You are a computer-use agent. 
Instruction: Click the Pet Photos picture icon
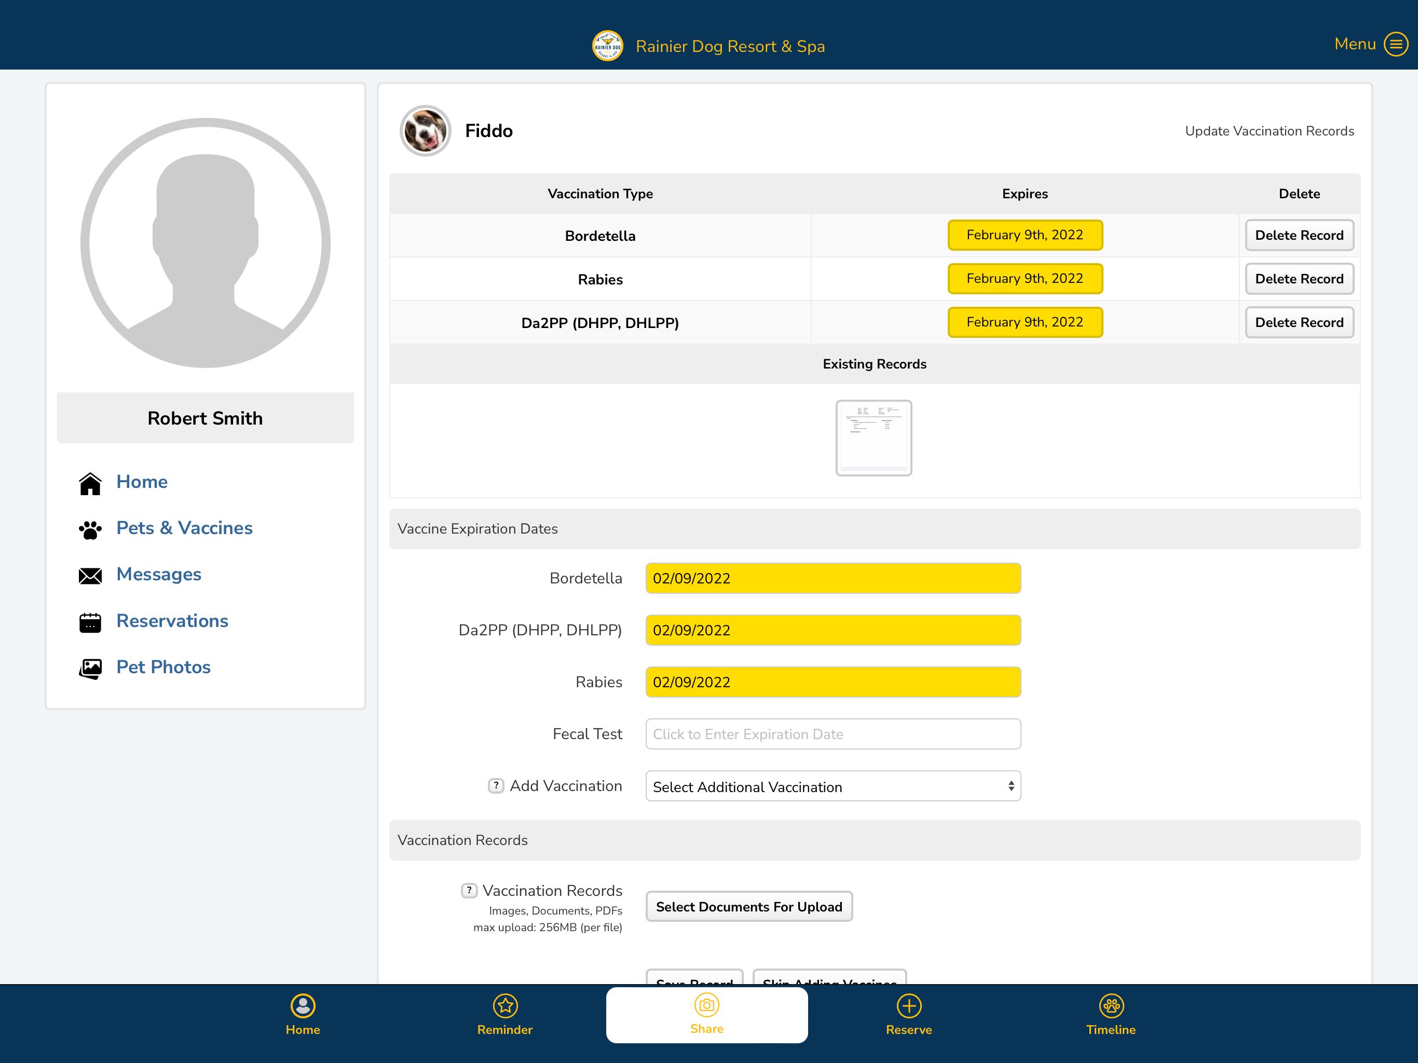(90, 669)
